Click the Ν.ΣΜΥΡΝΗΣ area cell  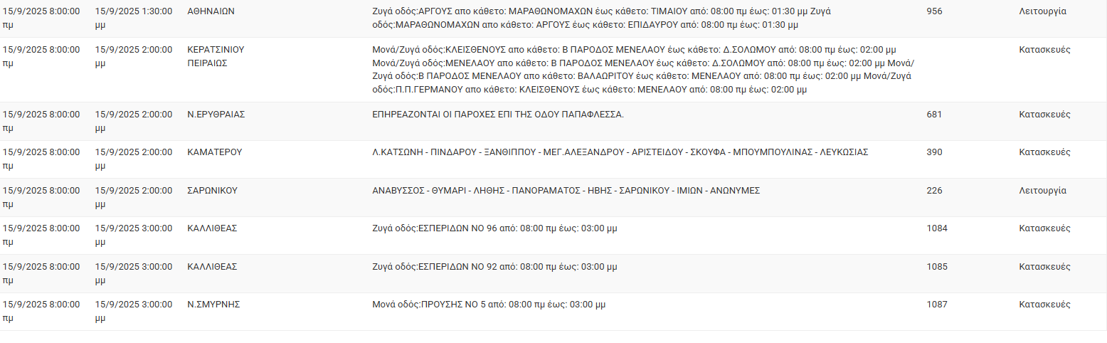[213, 305]
